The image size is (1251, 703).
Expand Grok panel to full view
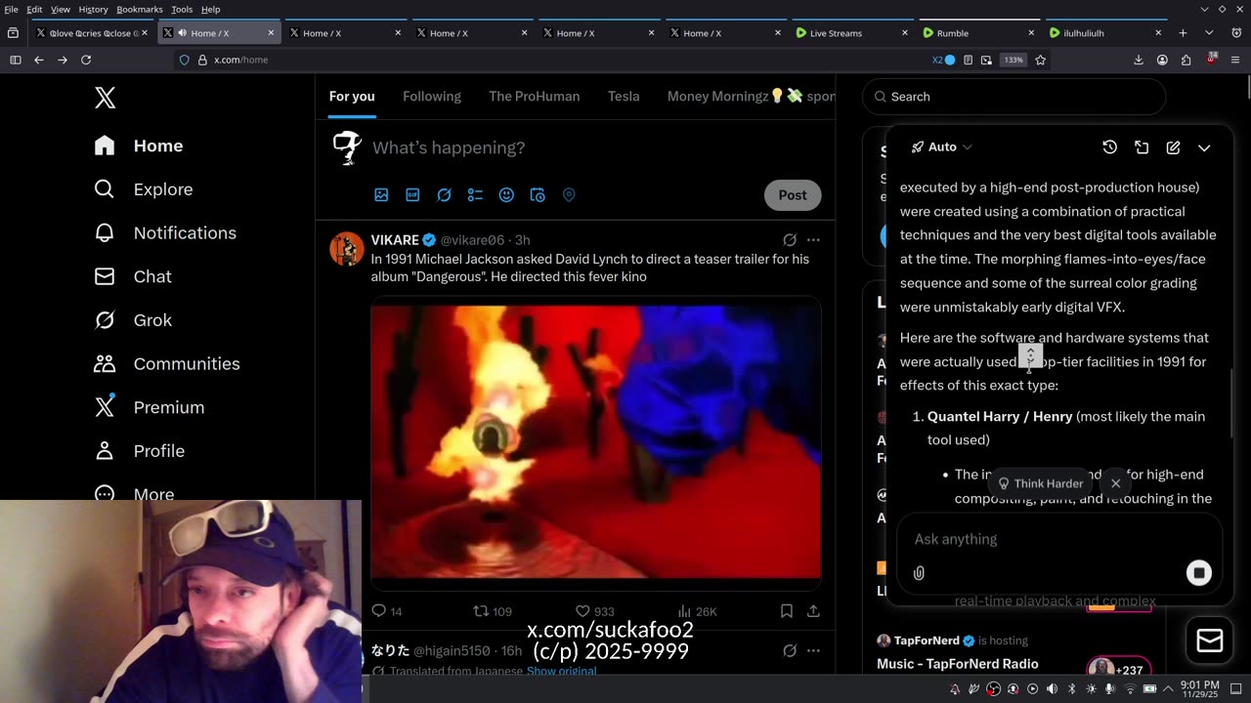pyautogui.click(x=1142, y=147)
